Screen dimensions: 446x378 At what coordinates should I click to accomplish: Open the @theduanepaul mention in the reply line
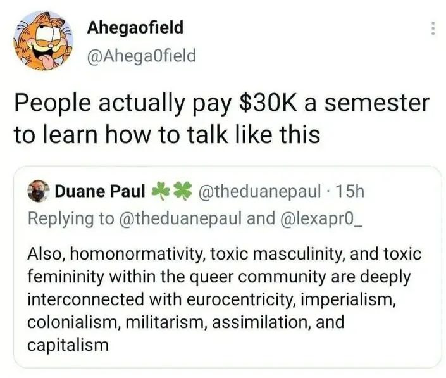coord(182,218)
